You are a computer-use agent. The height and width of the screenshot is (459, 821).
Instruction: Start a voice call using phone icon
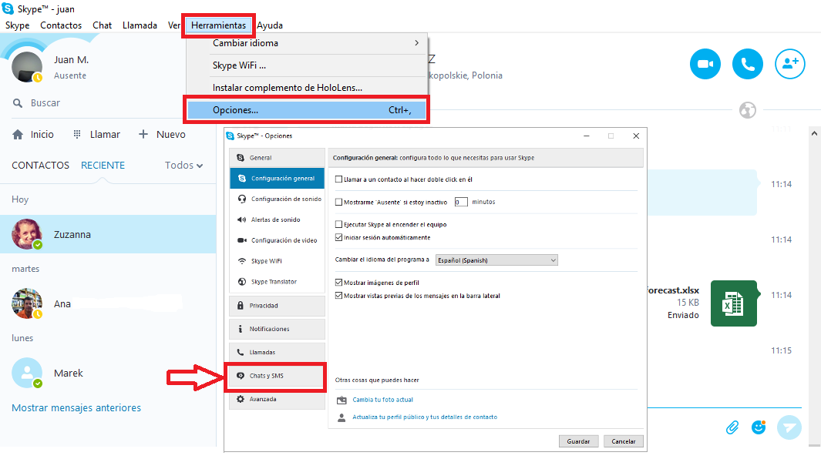(747, 64)
